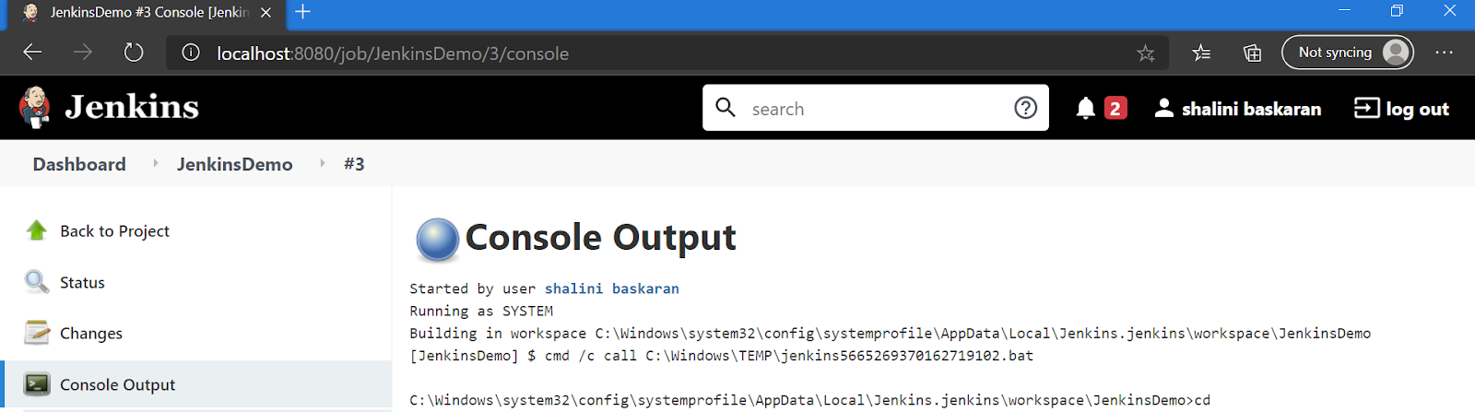Click the browser address bar URL

[393, 53]
